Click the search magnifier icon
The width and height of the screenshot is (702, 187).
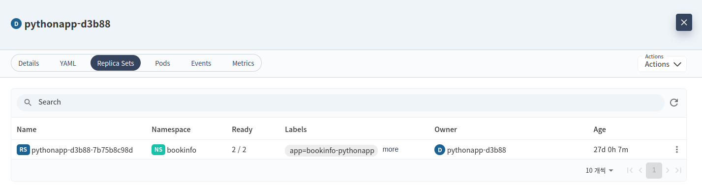(28, 103)
